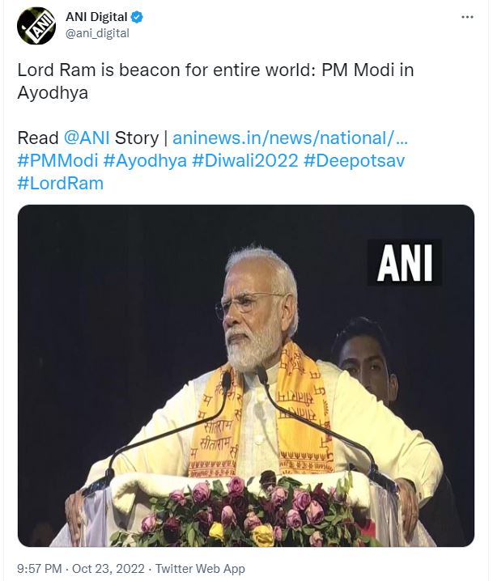493x581 pixels.
Task: Click the ANI watermark logo in photo
Action: [x=405, y=261]
